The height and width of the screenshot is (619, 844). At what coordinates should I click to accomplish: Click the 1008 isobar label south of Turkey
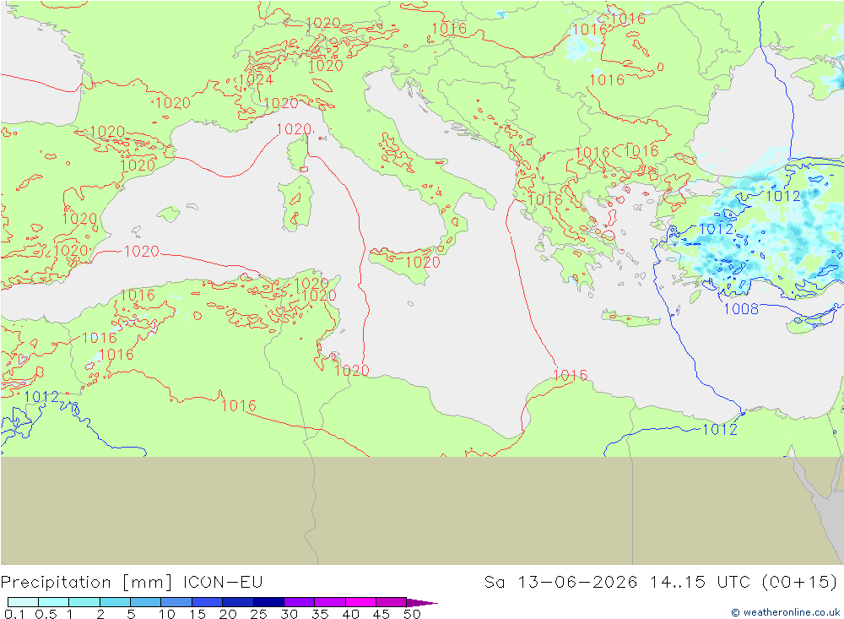click(741, 309)
